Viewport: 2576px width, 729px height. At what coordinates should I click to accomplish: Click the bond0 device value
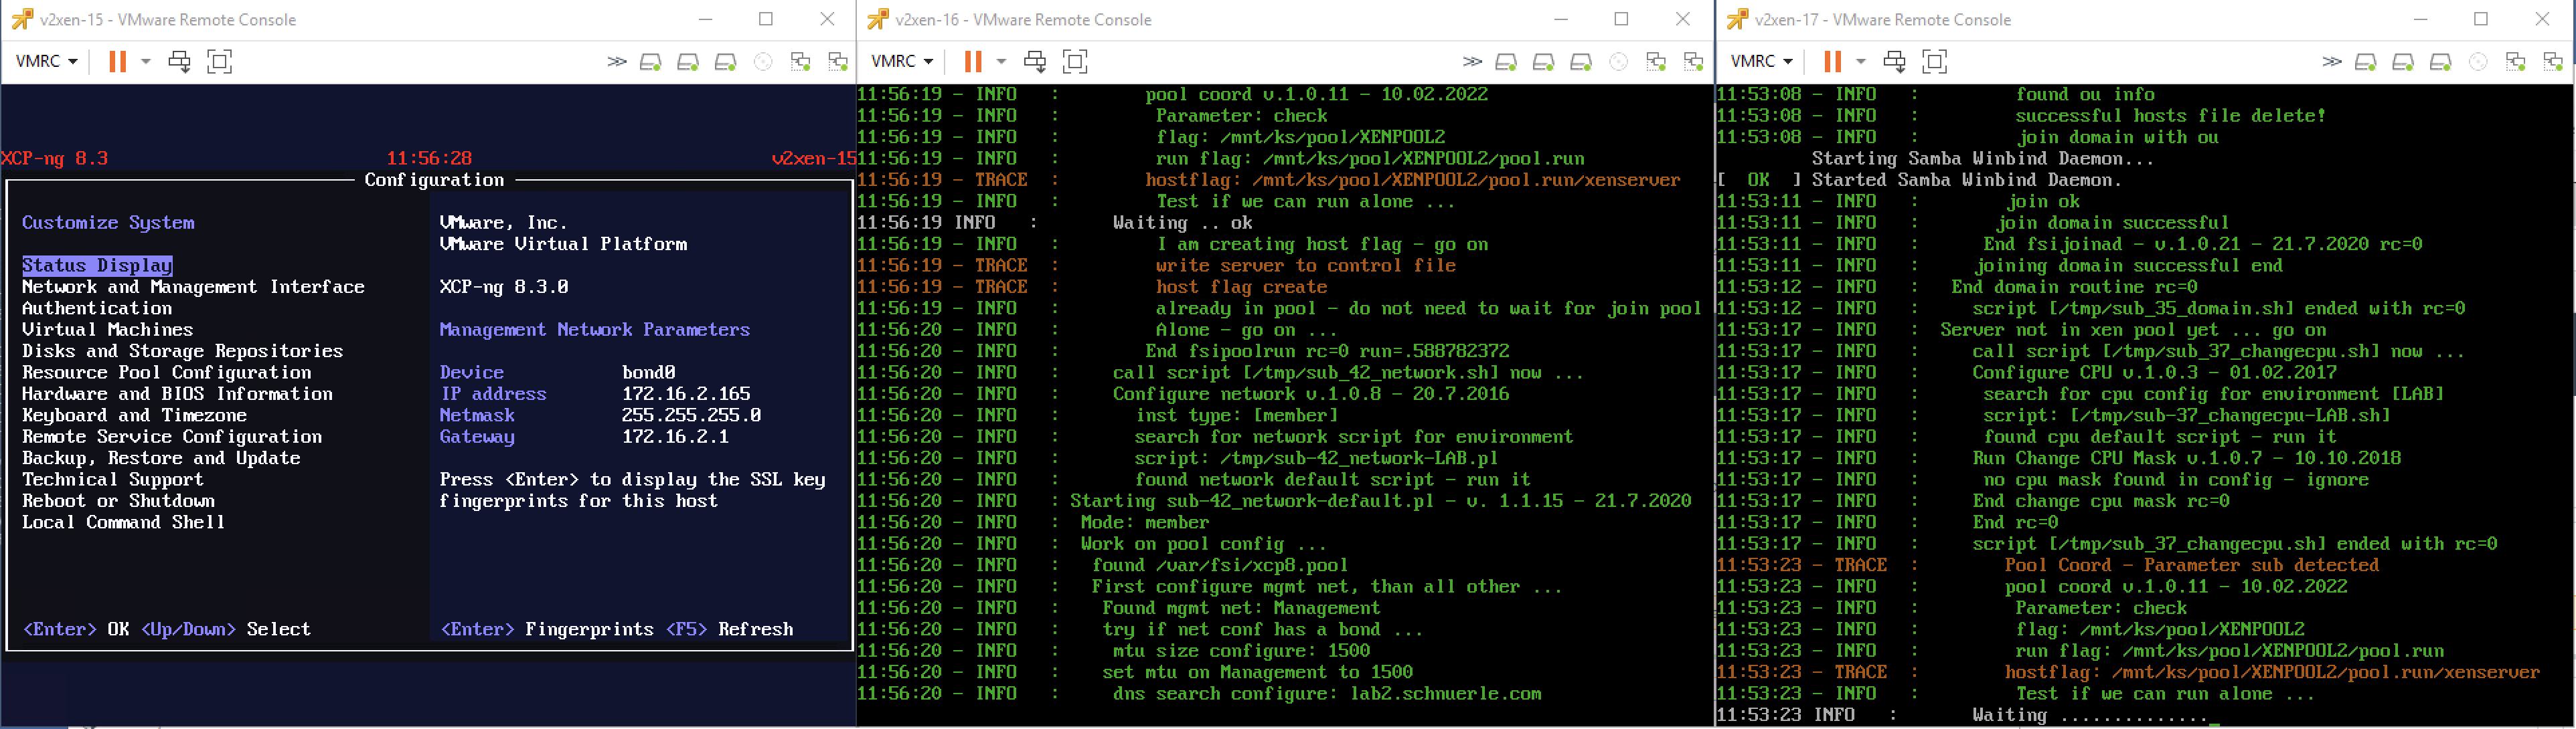tap(649, 373)
